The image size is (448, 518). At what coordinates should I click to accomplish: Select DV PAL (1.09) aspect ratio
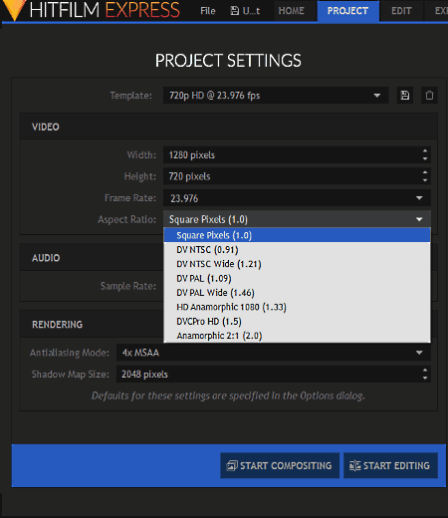297,278
